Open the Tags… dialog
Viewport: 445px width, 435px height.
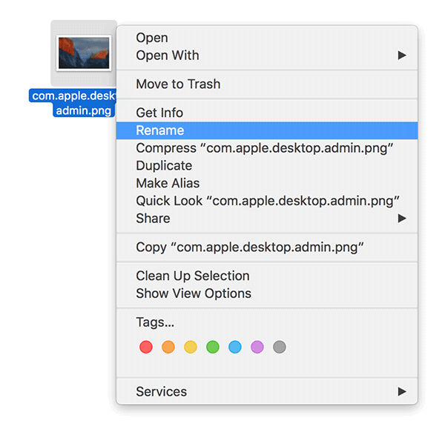[155, 322]
